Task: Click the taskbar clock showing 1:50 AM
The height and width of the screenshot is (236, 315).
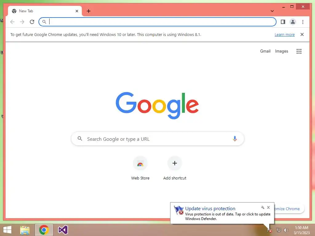Action: 301,230
